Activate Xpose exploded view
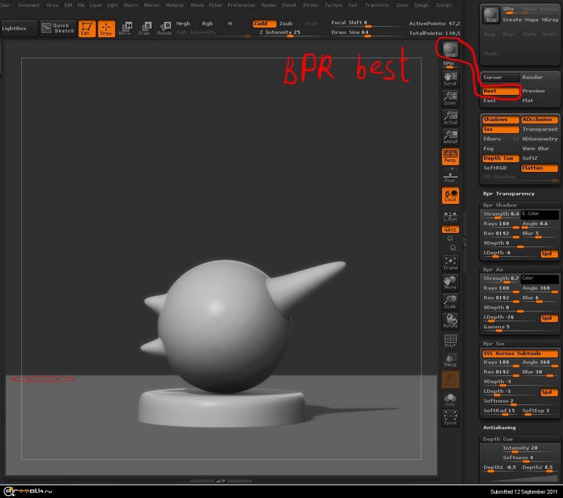563x498 pixels. (450, 418)
